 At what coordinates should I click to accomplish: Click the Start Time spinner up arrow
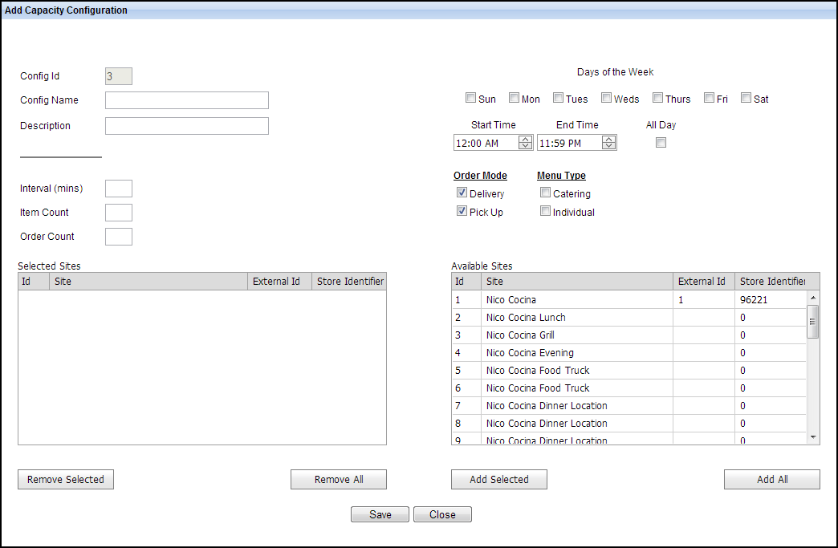click(526, 139)
